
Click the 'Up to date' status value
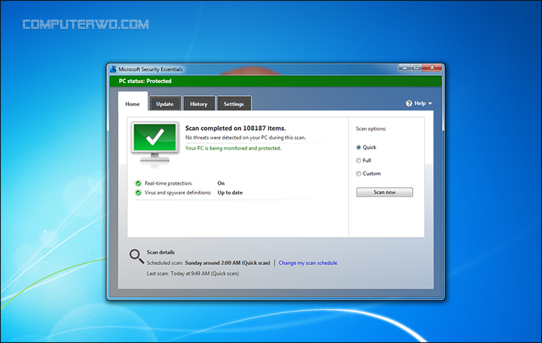pyautogui.click(x=231, y=192)
